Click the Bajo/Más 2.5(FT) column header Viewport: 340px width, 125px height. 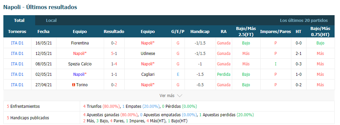(x=246, y=32)
